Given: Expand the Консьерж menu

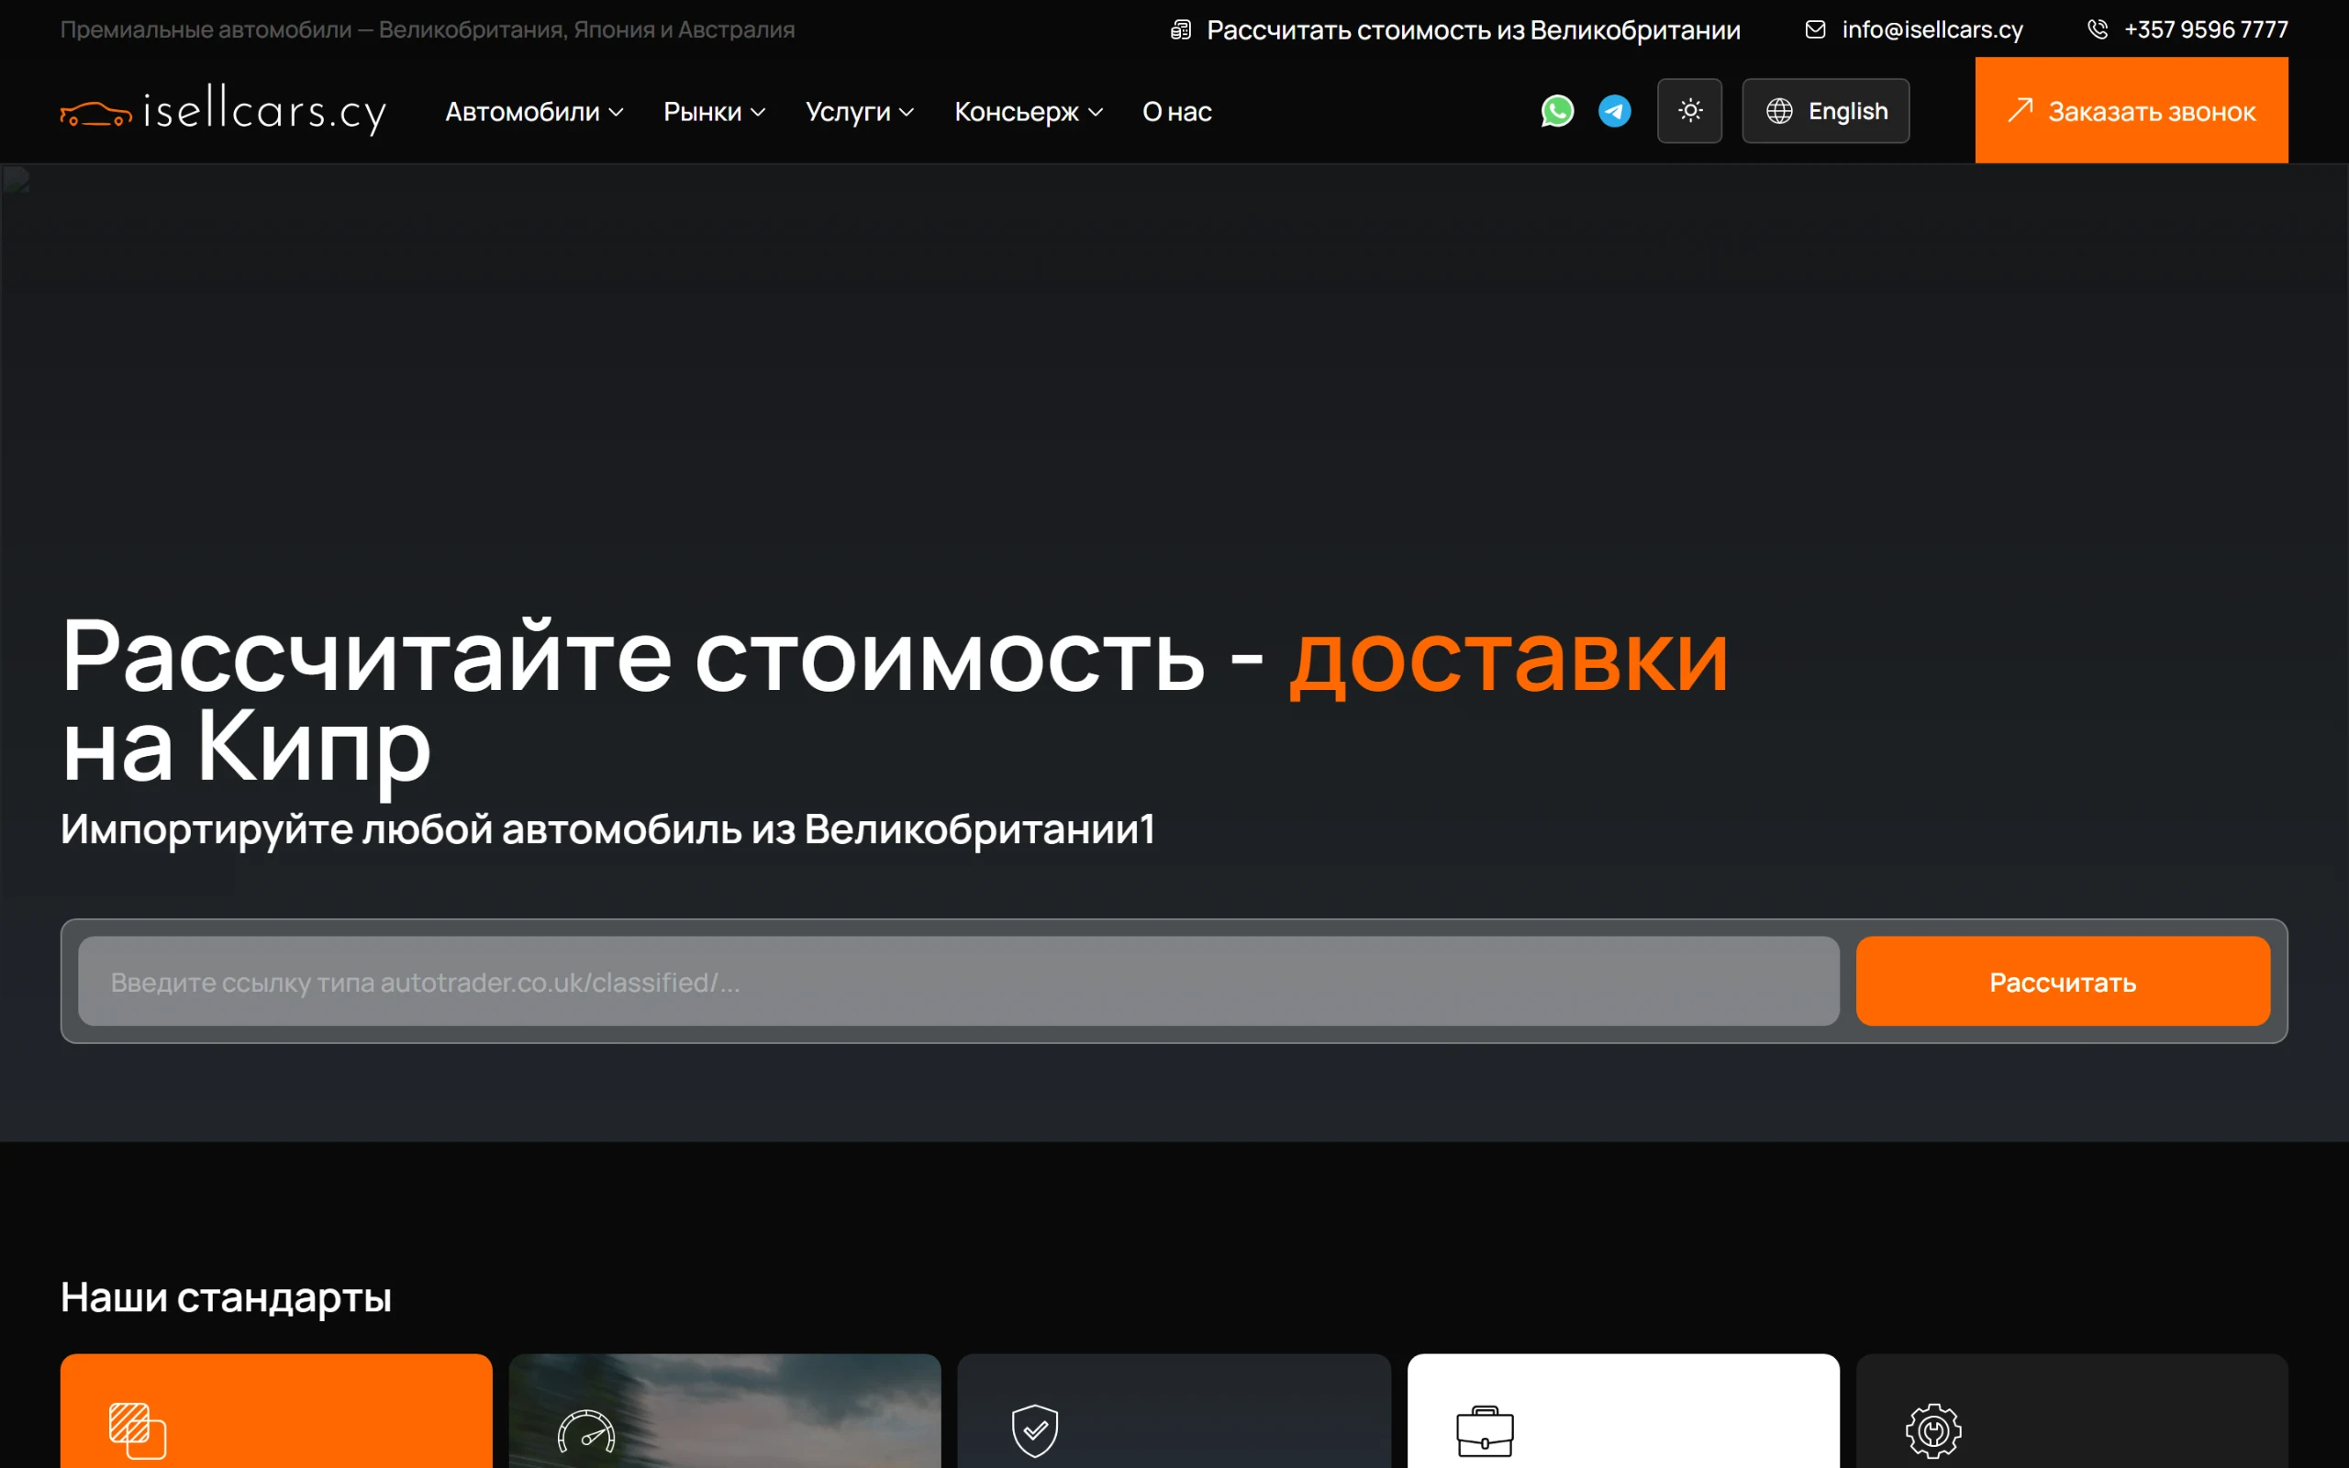Looking at the screenshot, I should click(1028, 112).
